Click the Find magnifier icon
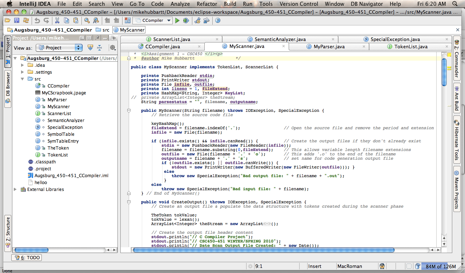 [x=87, y=20]
